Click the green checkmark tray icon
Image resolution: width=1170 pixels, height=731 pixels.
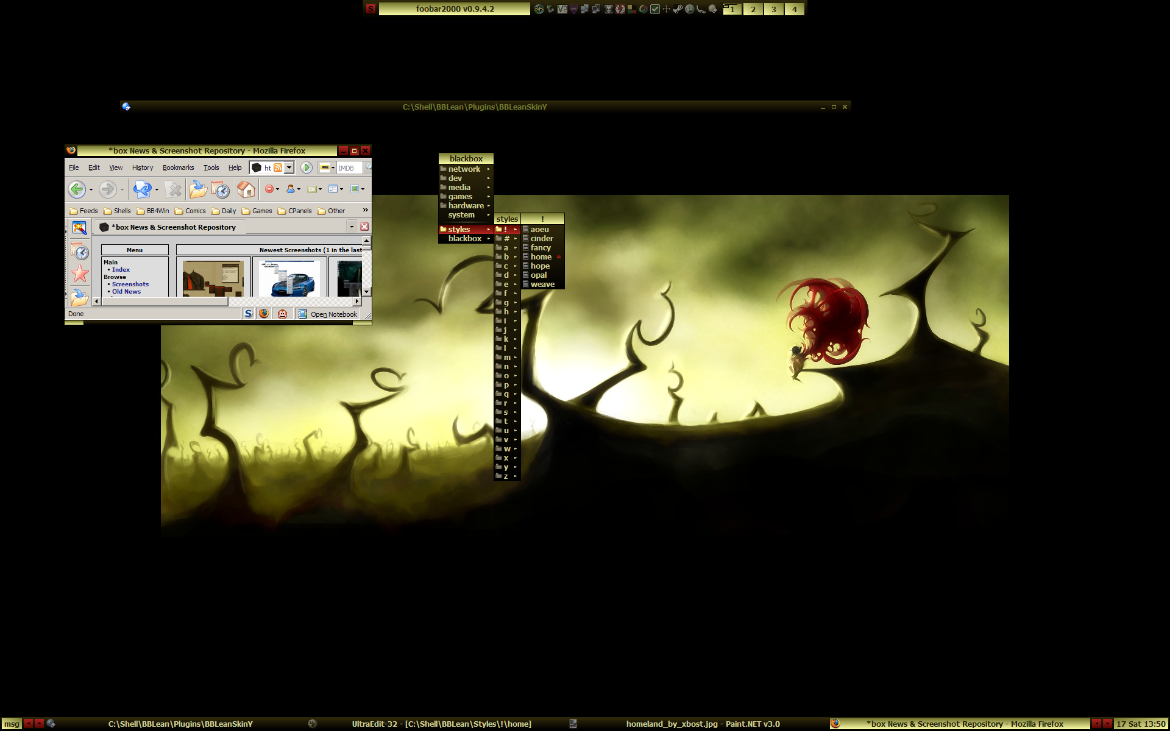point(654,9)
